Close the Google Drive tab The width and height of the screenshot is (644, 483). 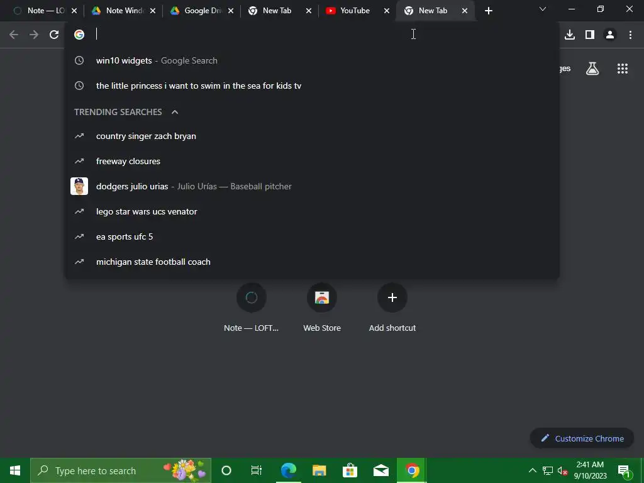(231, 11)
